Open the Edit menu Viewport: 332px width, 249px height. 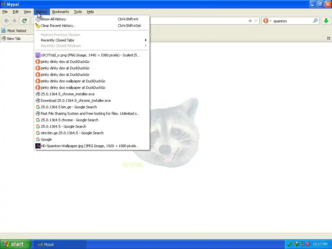(16, 12)
